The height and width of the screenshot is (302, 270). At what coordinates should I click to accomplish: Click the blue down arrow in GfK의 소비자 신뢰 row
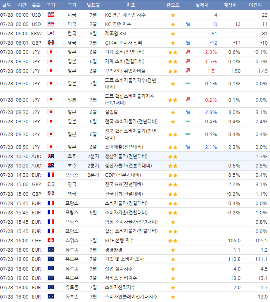tap(188, 43)
